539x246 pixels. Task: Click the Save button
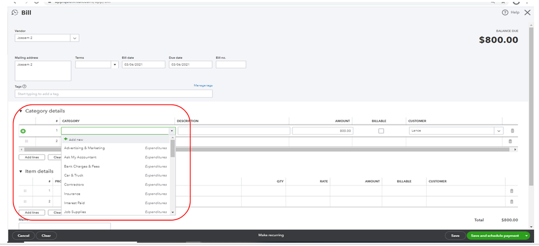455,236
